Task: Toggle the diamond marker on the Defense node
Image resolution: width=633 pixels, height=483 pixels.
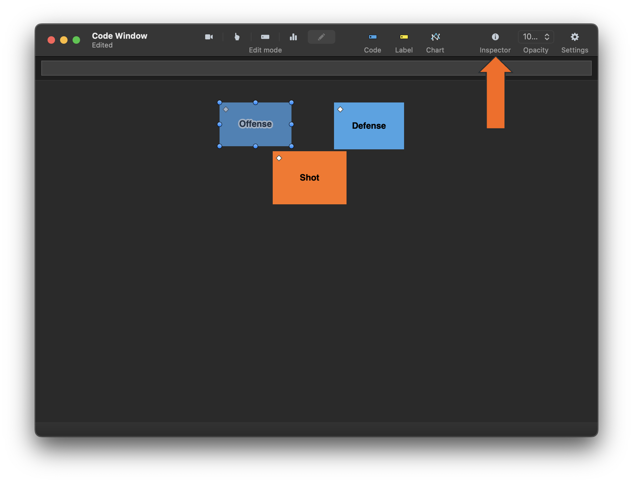Action: pos(340,109)
